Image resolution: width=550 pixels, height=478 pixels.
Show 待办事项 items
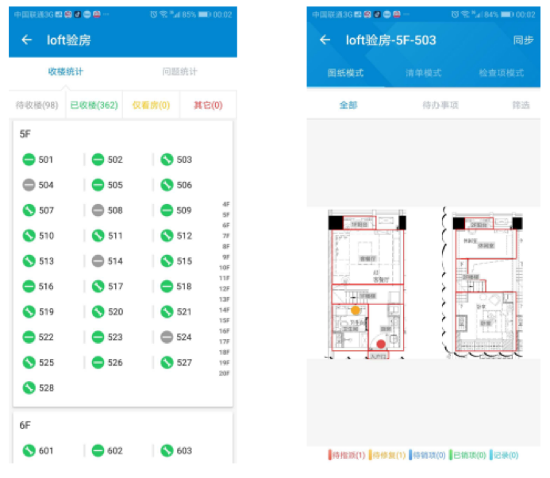coord(440,105)
